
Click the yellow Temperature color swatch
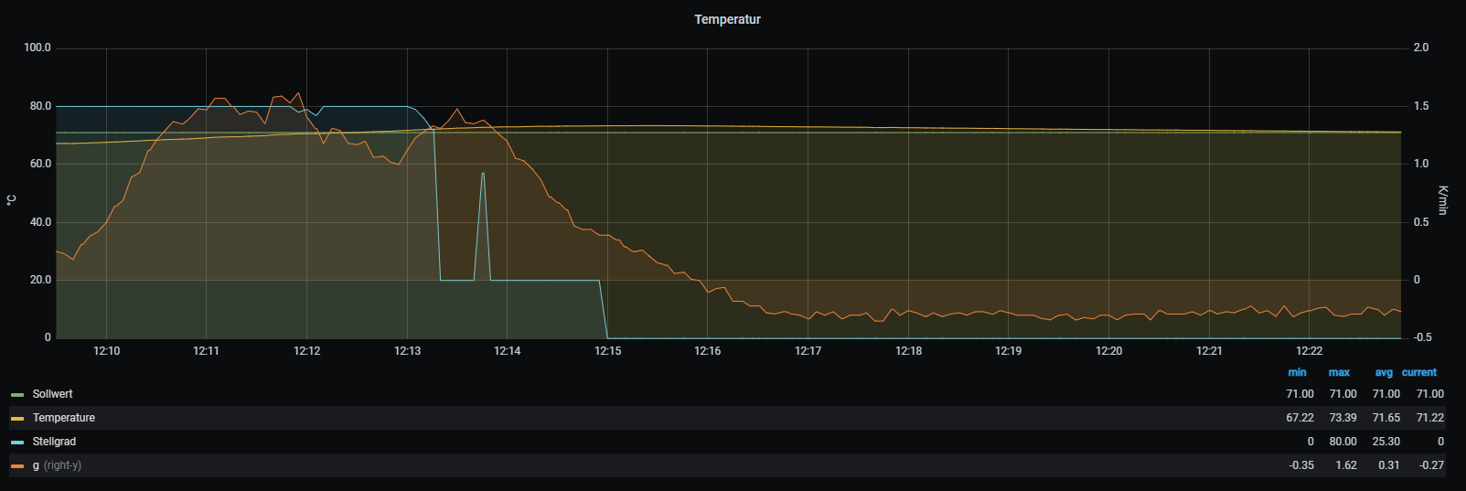pos(17,419)
